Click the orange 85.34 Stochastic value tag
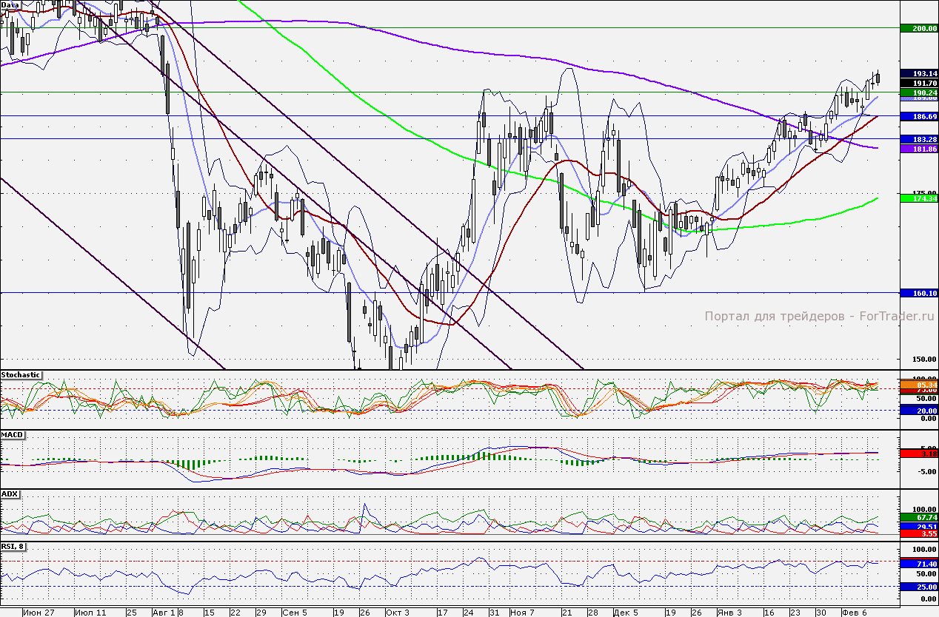The image size is (939, 617). (x=919, y=385)
